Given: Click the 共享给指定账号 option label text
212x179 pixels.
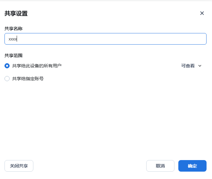Looking at the screenshot, I should coord(28,79).
